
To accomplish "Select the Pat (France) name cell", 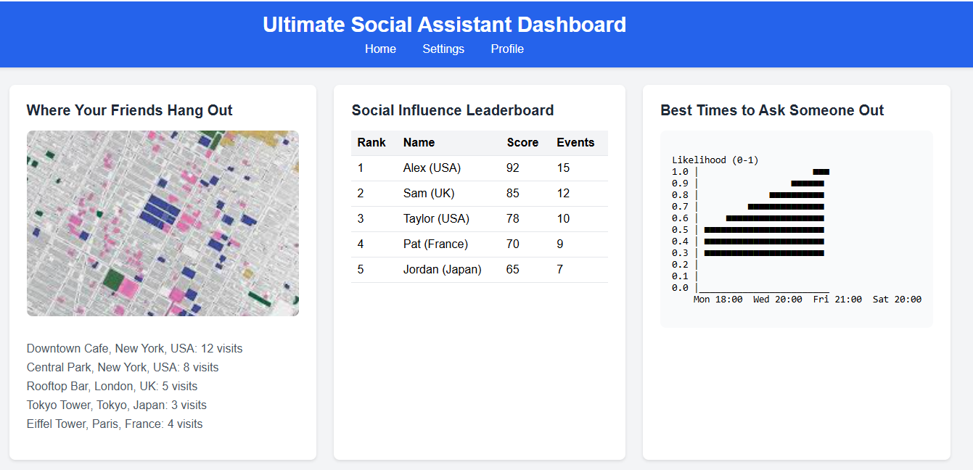I will coord(435,244).
